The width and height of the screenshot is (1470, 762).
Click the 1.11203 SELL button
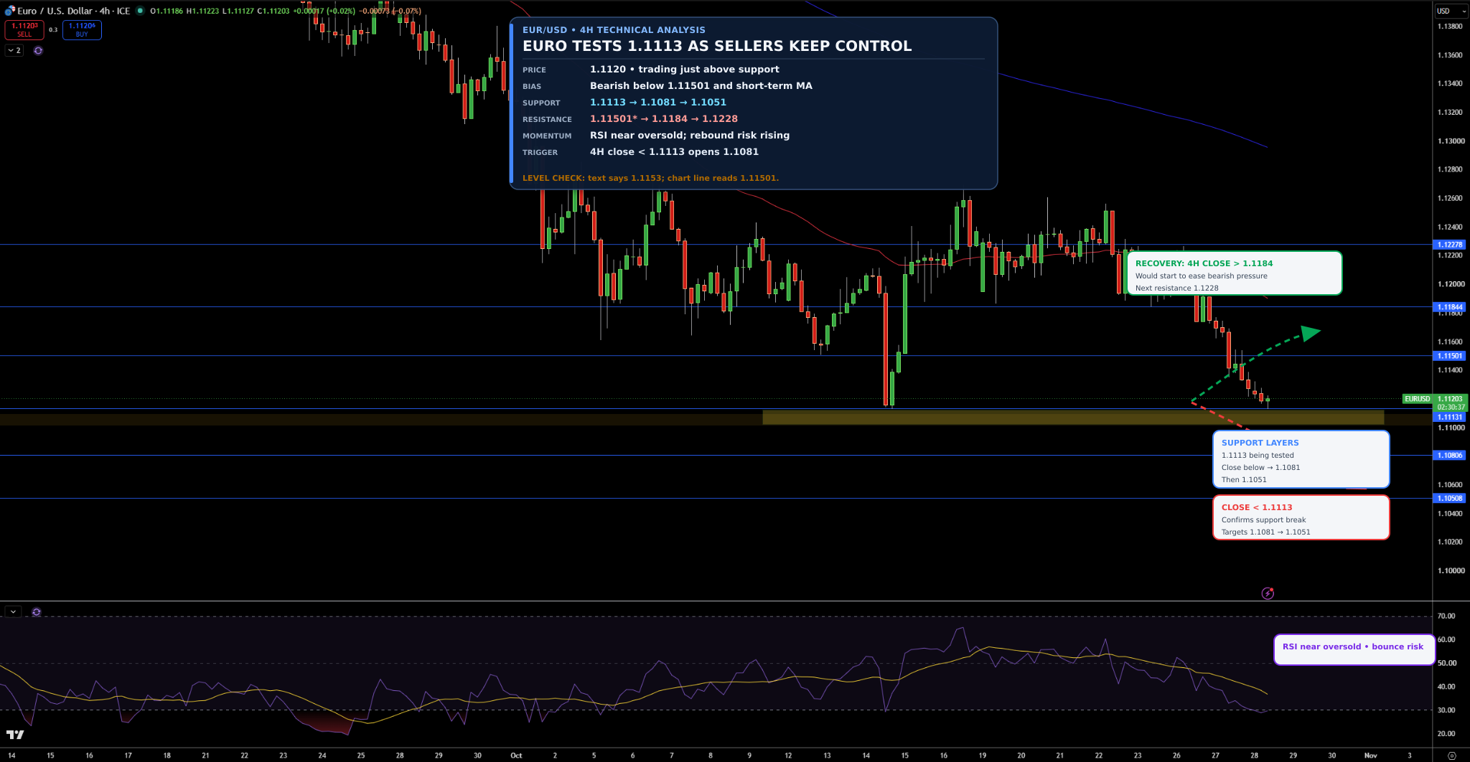(24, 29)
